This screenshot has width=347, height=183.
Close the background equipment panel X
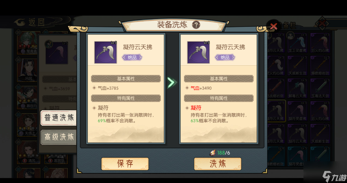click(x=322, y=23)
